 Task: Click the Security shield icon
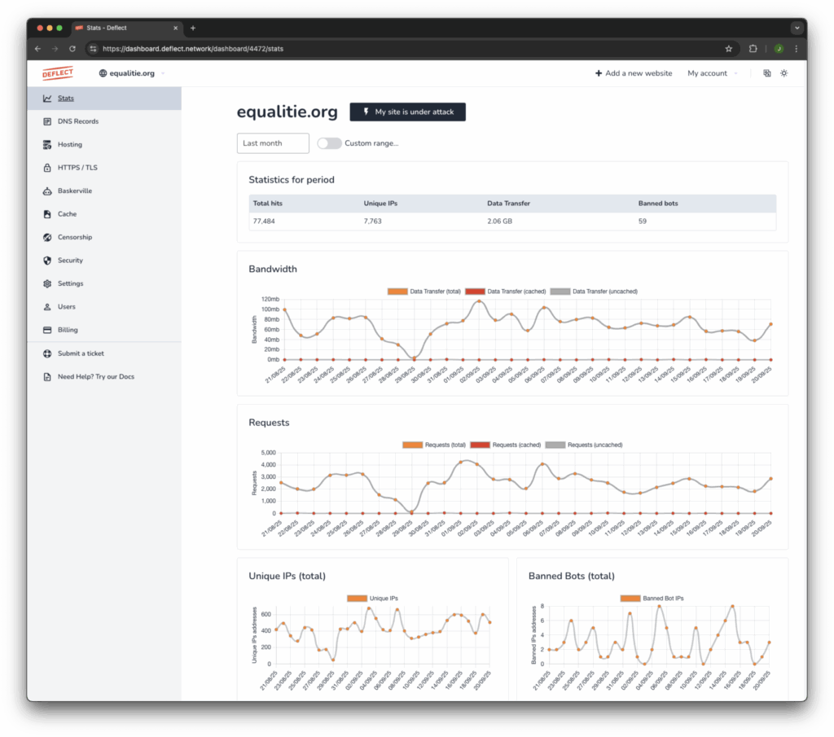coord(48,261)
